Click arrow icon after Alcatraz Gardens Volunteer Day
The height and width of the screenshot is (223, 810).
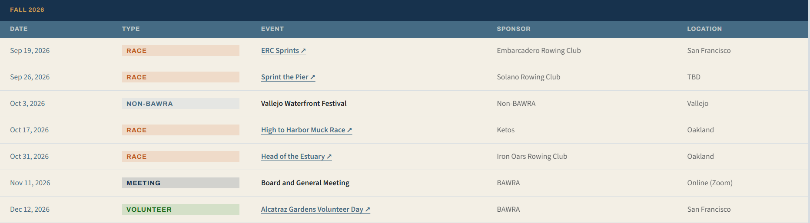coord(367,210)
